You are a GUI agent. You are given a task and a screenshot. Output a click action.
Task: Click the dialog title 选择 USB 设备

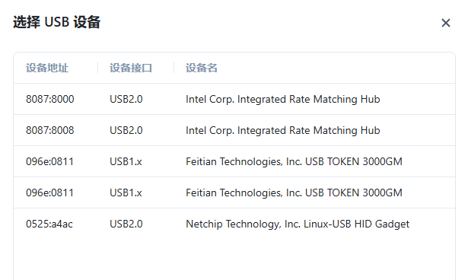point(57,22)
